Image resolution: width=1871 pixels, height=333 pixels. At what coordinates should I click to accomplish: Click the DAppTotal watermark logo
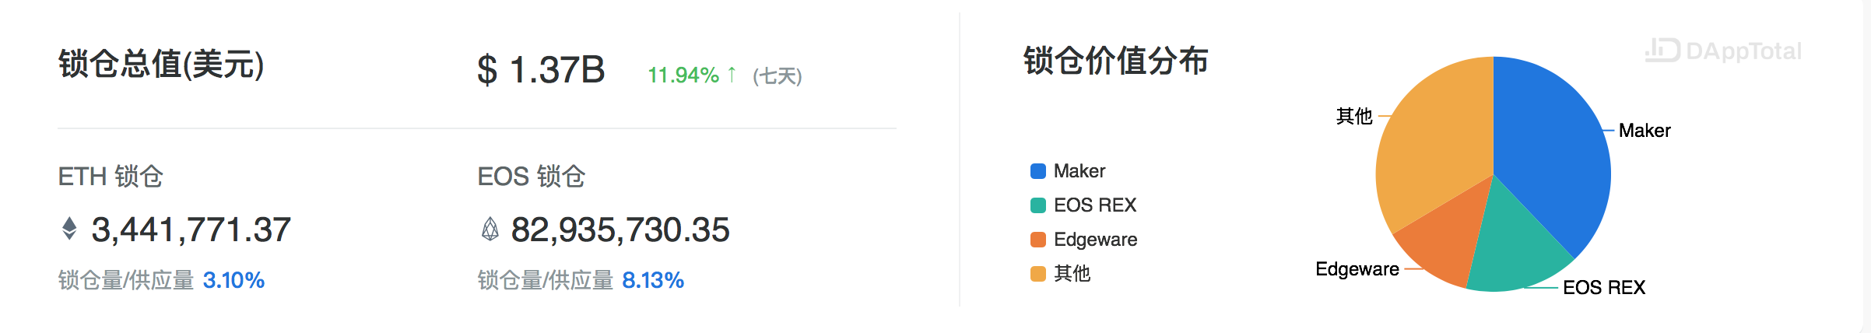(1723, 51)
